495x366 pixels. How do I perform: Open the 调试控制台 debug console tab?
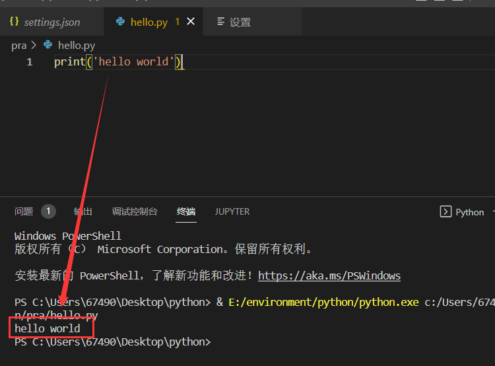pyautogui.click(x=135, y=211)
